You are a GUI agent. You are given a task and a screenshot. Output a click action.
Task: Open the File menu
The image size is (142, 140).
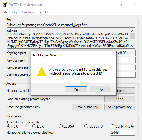pyautogui.click(x=5, y=12)
